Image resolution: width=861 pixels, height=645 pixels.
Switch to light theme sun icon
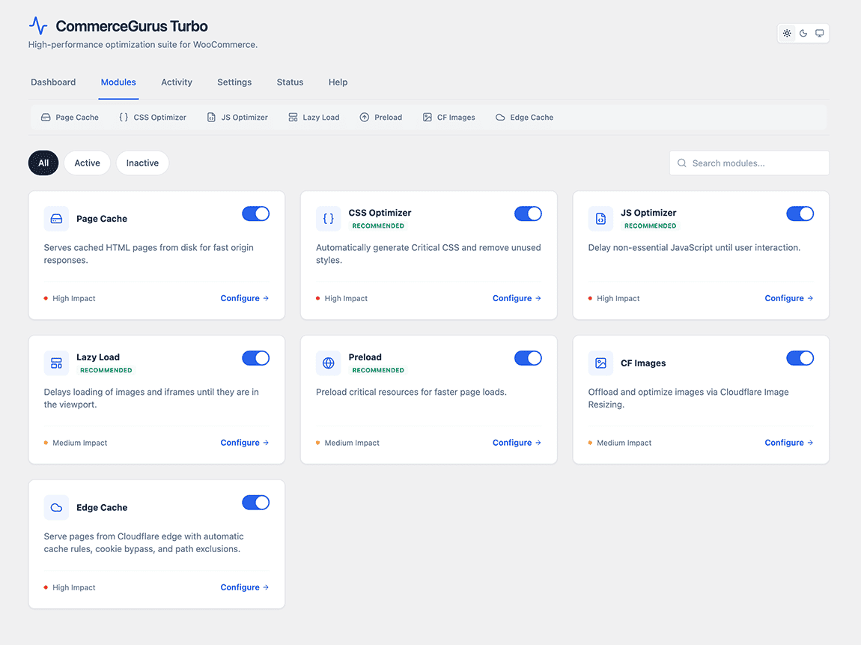[787, 34]
